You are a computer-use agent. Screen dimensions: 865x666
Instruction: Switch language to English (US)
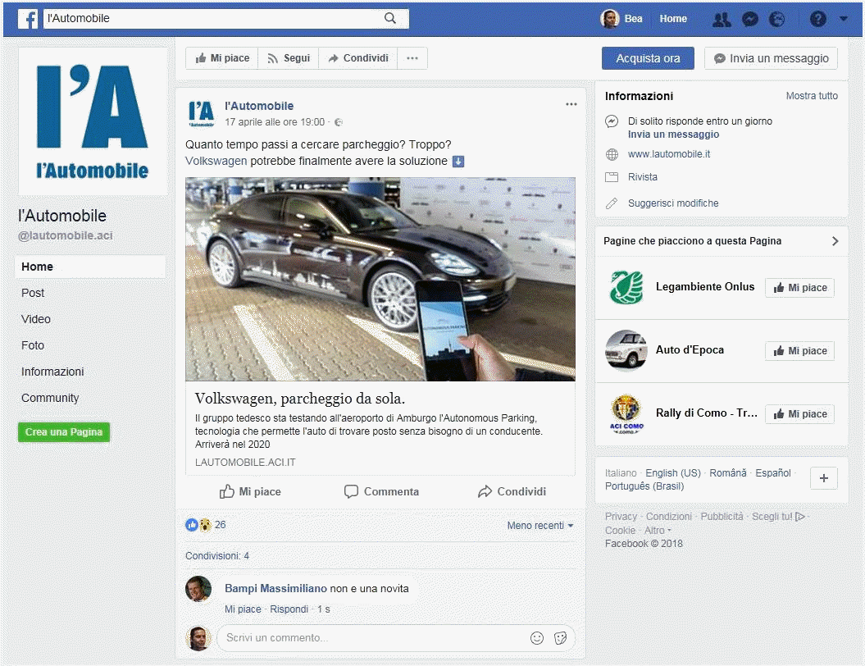[673, 473]
